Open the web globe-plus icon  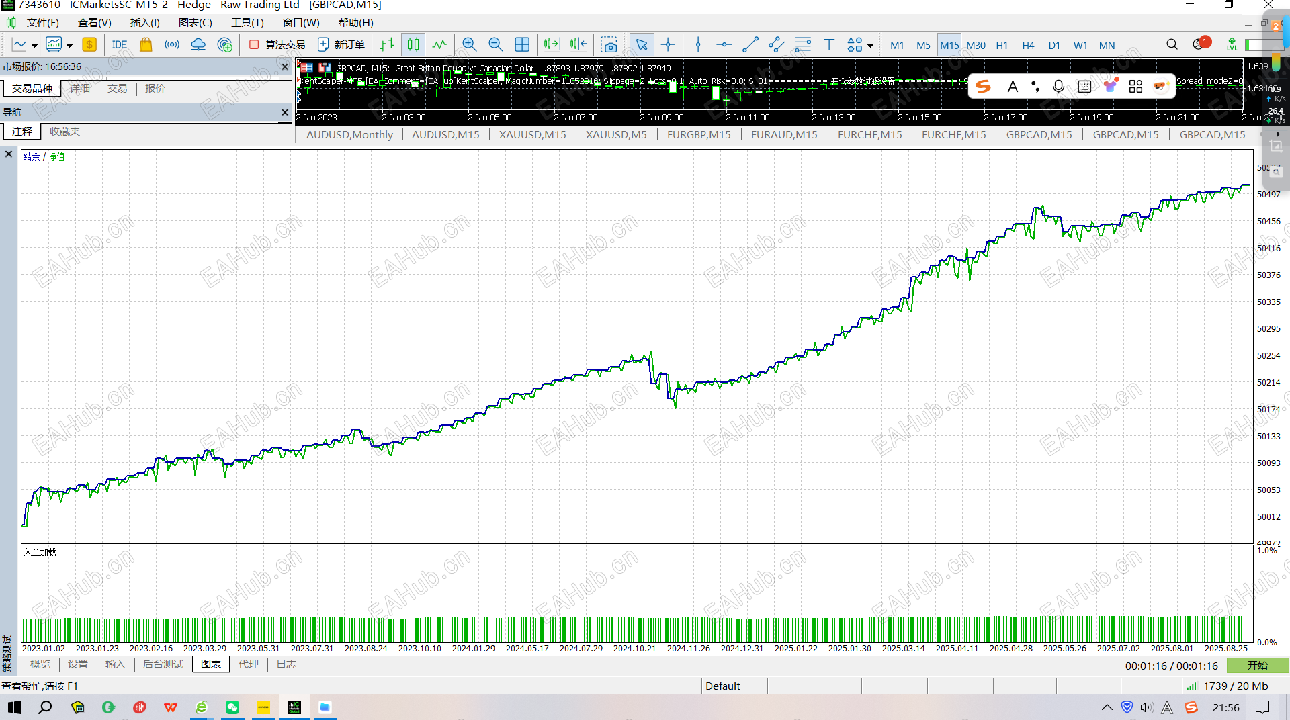tap(225, 45)
